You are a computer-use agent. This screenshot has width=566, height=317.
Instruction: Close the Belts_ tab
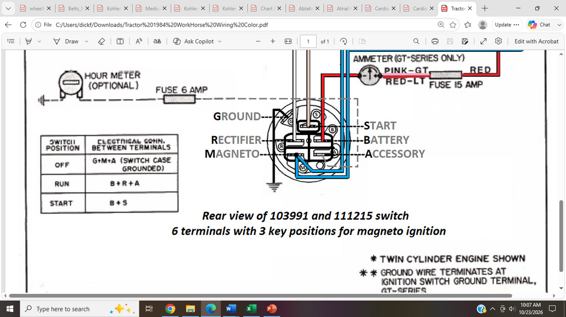(87, 8)
